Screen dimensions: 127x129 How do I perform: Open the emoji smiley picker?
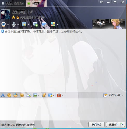9,95
